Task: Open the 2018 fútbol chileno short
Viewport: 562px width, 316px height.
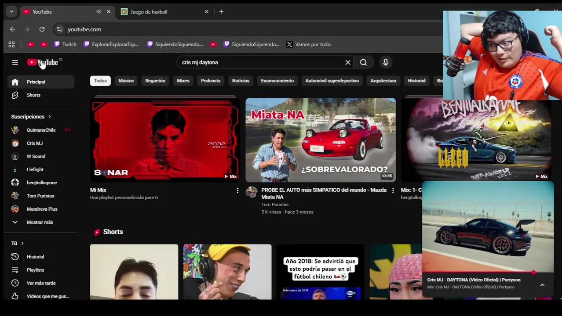Action: [320, 272]
